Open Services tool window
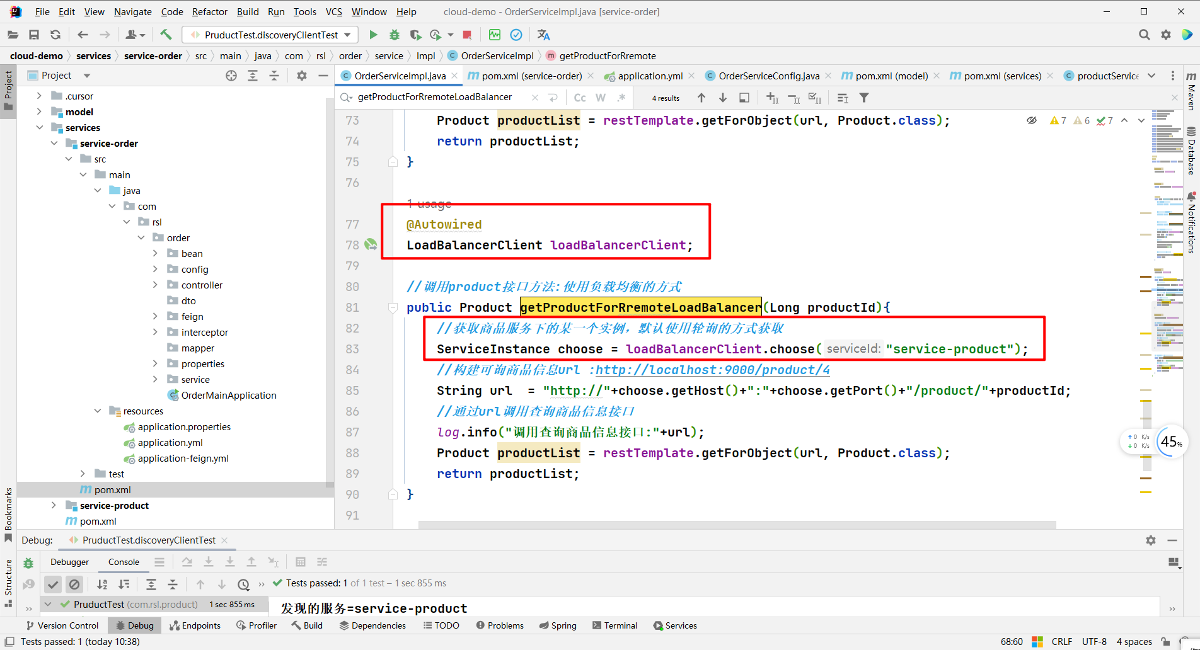The width and height of the screenshot is (1200, 650). pyautogui.click(x=675, y=625)
